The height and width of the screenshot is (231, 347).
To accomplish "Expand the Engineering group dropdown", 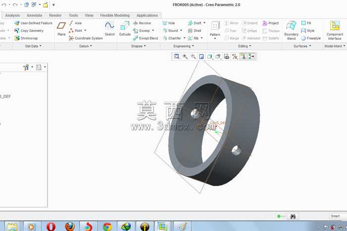I will (183, 46).
